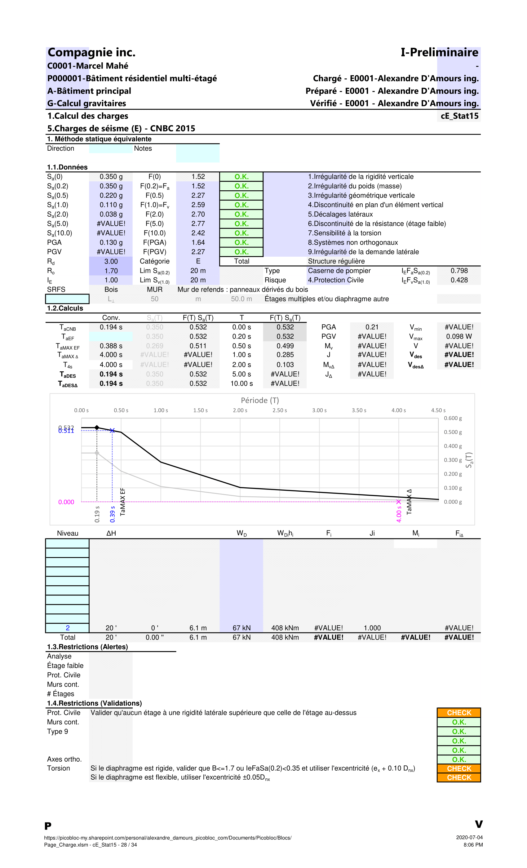Click 'Si le diaphragme est flexible' validation note

coord(180,777)
